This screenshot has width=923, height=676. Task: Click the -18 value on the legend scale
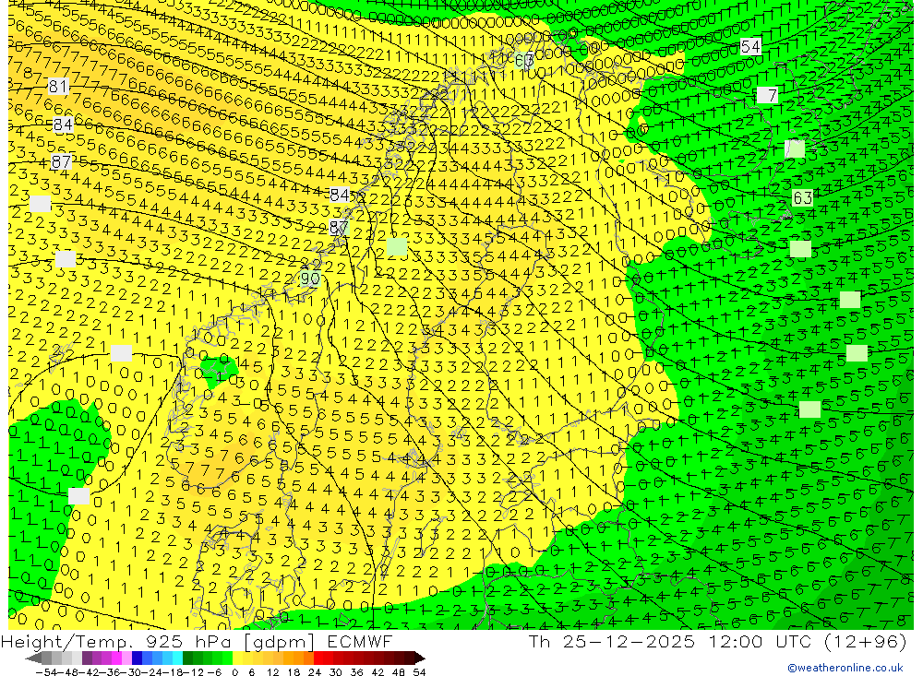tap(173, 672)
